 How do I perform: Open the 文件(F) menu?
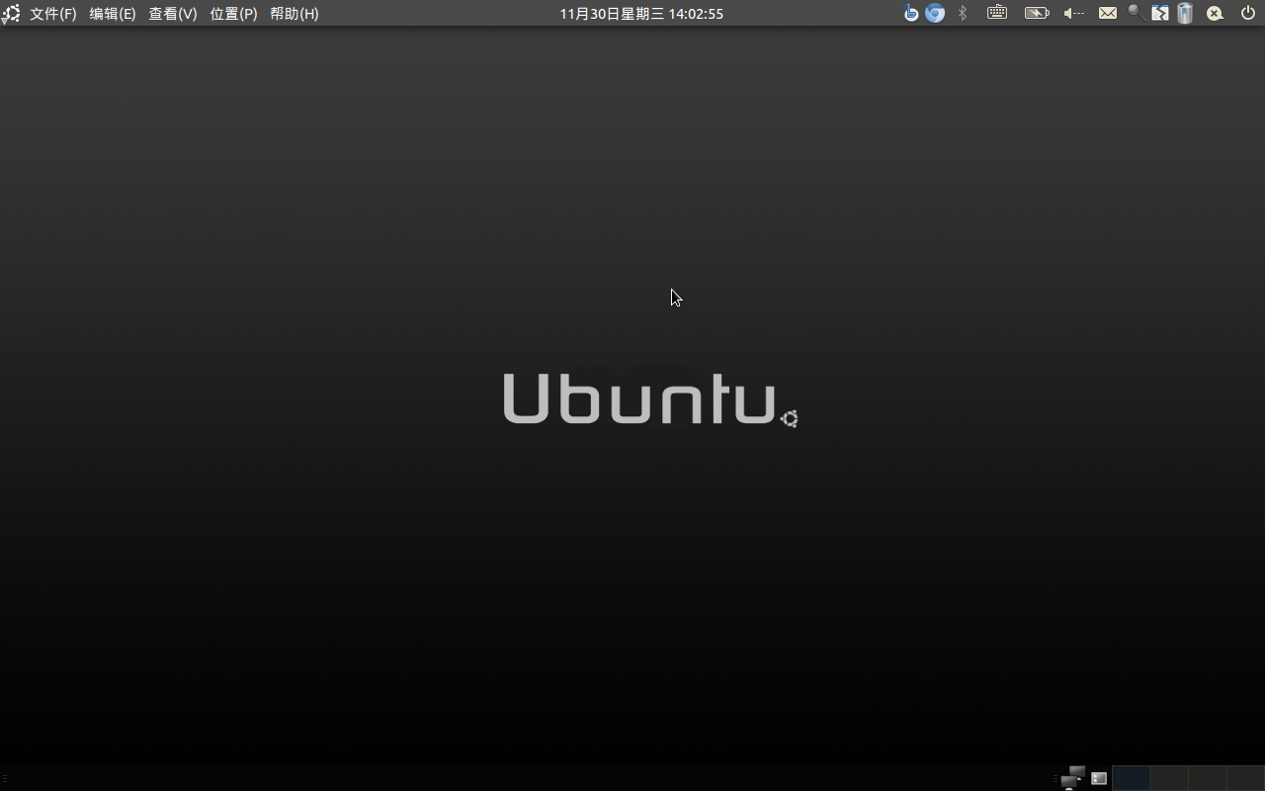click(53, 14)
